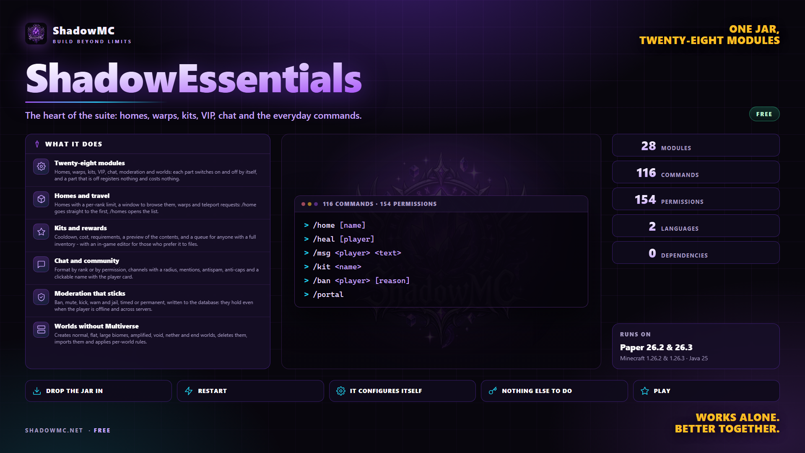This screenshot has height=453, width=805.
Task: Click the Moderation that sticks heading
Action: pyautogui.click(x=90, y=294)
